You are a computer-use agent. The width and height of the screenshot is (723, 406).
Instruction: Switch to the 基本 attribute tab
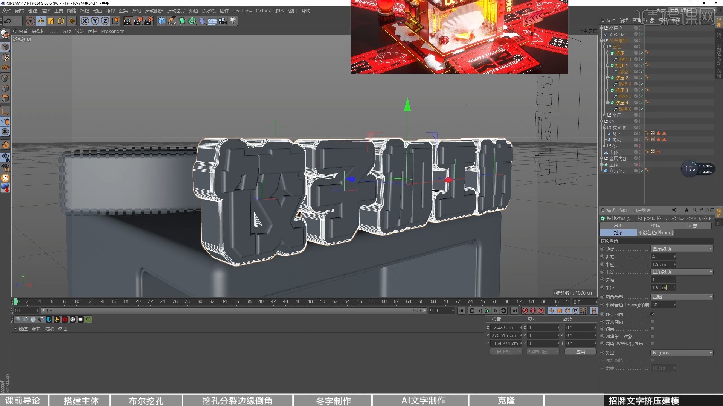pyautogui.click(x=618, y=226)
